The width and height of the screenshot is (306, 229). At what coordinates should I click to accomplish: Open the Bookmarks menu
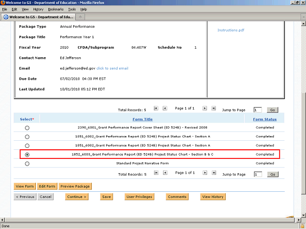[x=55, y=9]
